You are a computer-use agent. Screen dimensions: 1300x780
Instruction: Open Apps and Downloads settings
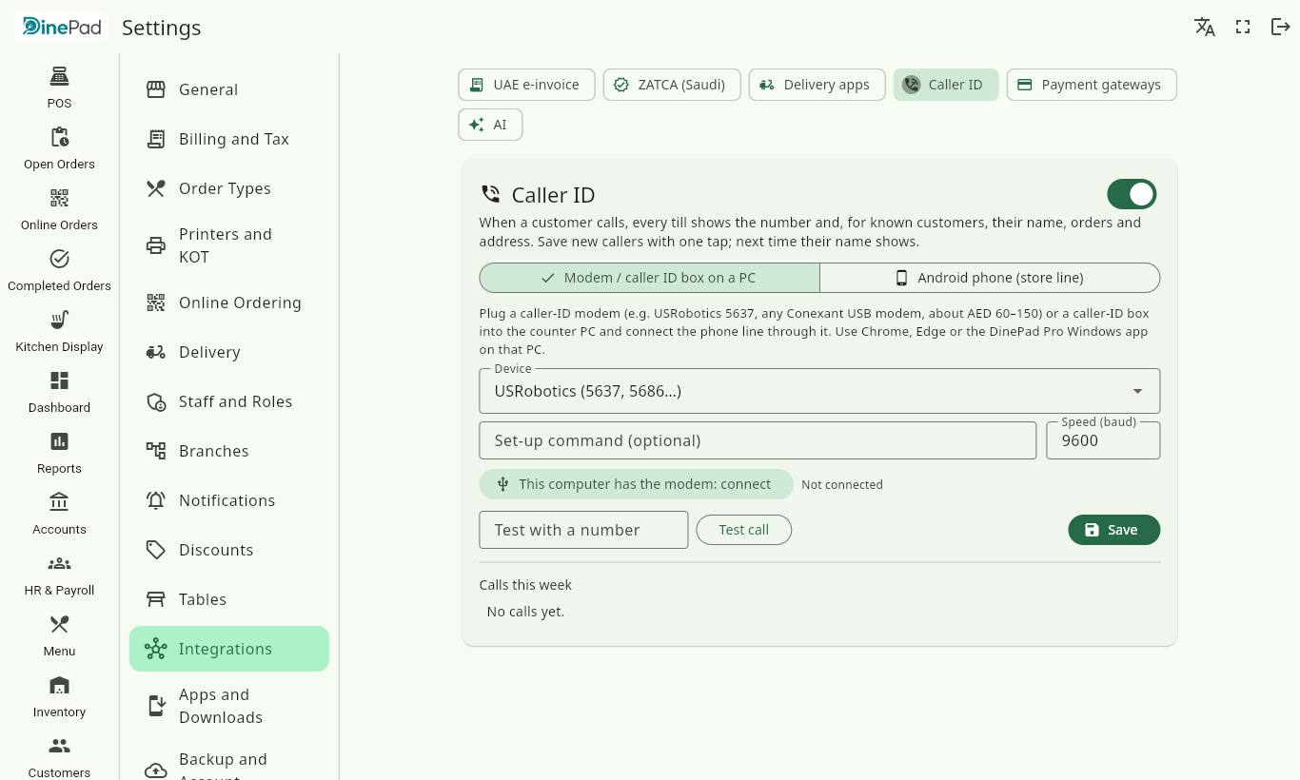tap(229, 706)
